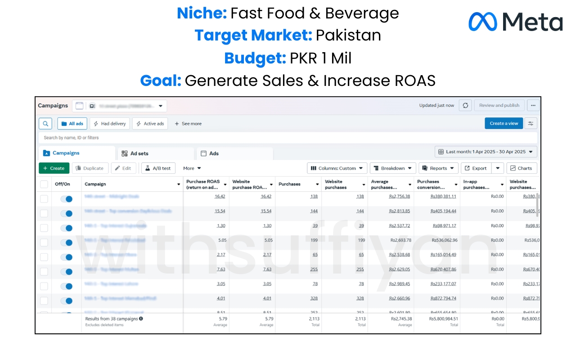Tick the checkbox for the 15.54 ROAS row
Image resolution: width=576 pixels, height=346 pixels.
click(x=44, y=213)
